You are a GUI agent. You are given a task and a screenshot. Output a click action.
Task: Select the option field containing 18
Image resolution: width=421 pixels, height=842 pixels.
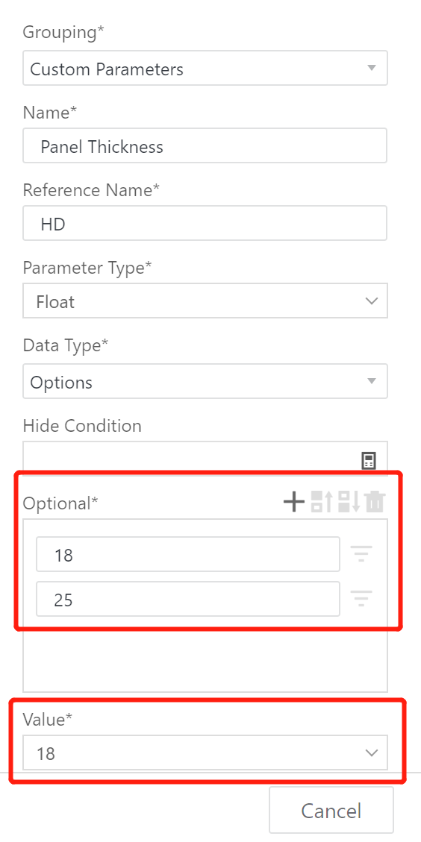(x=188, y=554)
